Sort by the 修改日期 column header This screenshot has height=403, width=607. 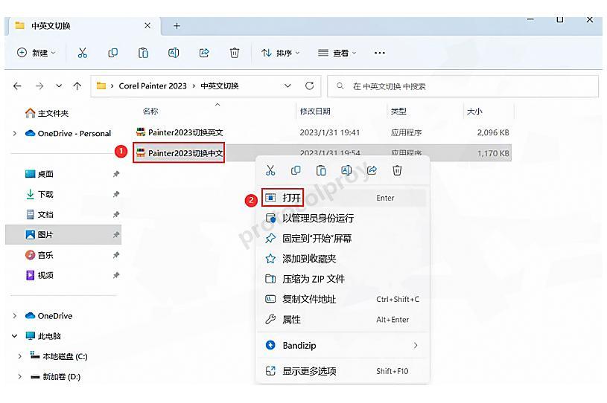coord(315,112)
